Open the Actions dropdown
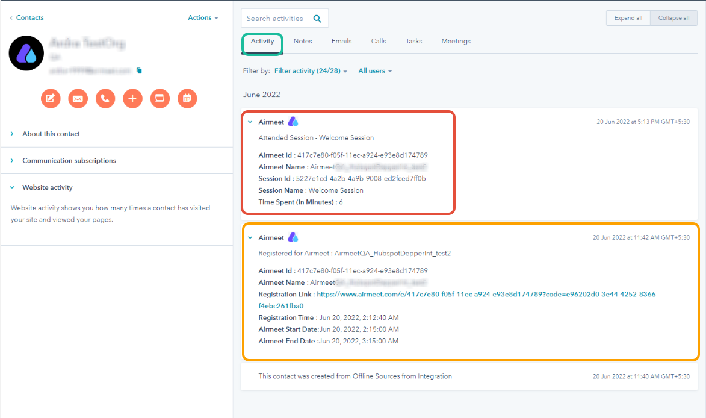Screen dimensions: 706x418 pyautogui.click(x=203, y=17)
